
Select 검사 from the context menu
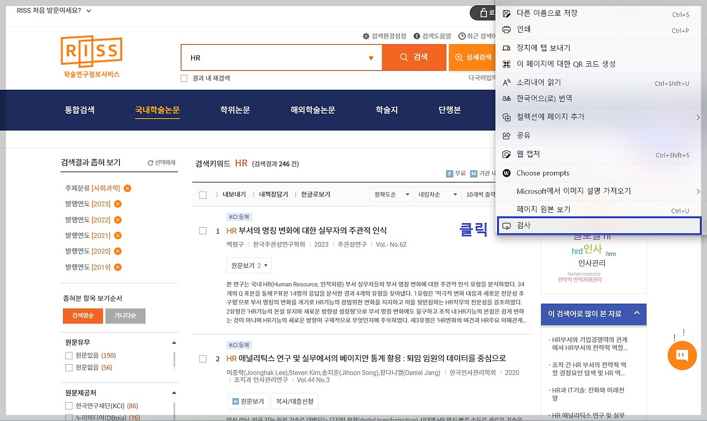point(599,226)
